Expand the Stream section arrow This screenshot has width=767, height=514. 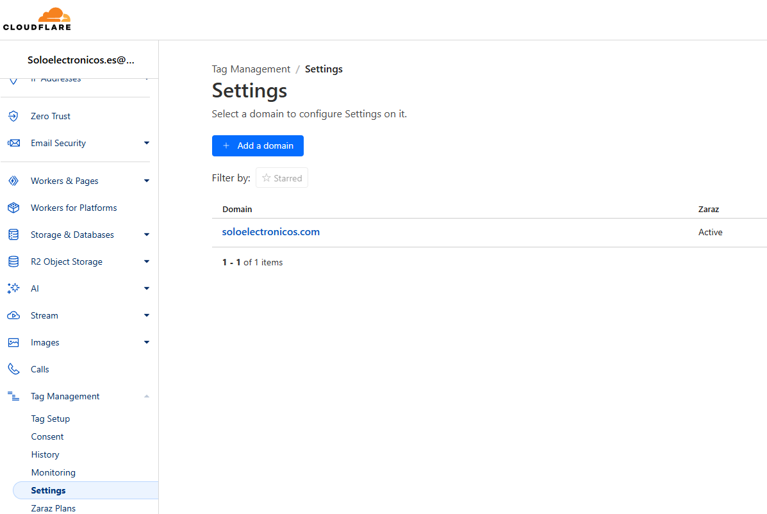[146, 315]
